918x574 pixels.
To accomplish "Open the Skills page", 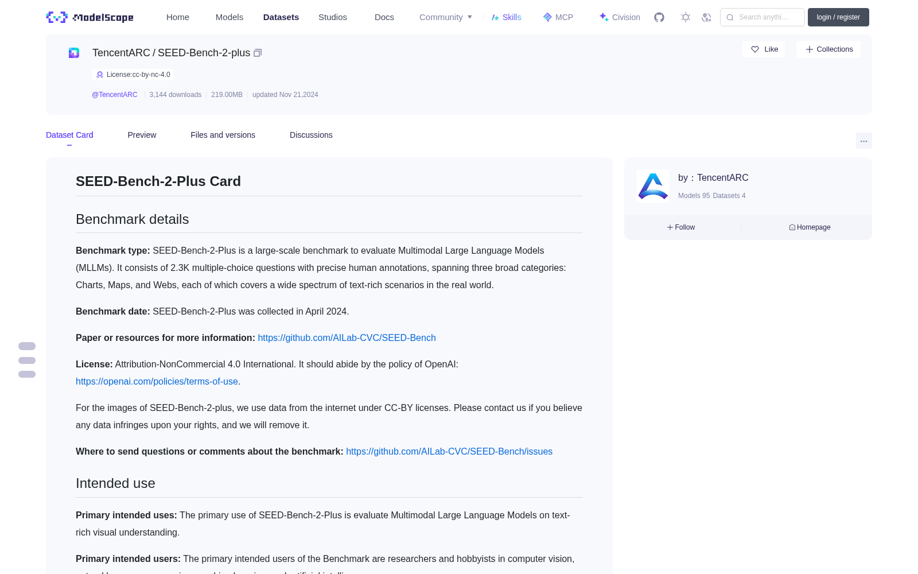I will click(x=506, y=17).
